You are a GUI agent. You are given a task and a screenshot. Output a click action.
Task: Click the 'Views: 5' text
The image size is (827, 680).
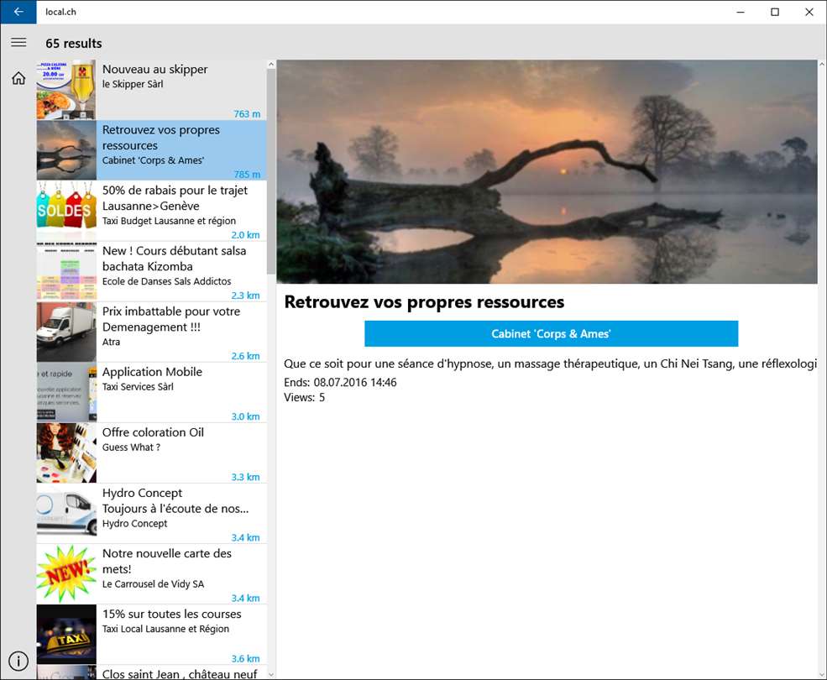[304, 397]
